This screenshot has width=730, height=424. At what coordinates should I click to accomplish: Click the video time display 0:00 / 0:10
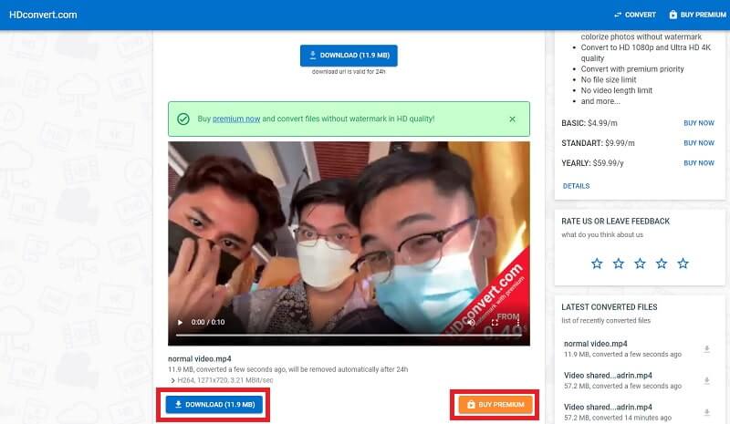(x=208, y=322)
